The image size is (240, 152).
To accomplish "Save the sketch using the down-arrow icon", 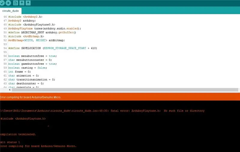I will point(28,3).
